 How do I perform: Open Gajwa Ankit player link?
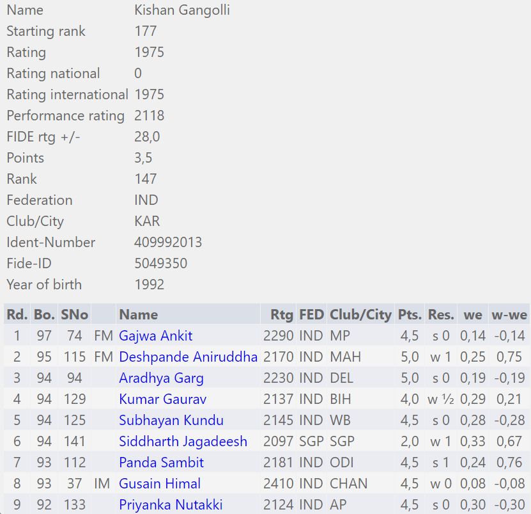pyautogui.click(x=155, y=335)
